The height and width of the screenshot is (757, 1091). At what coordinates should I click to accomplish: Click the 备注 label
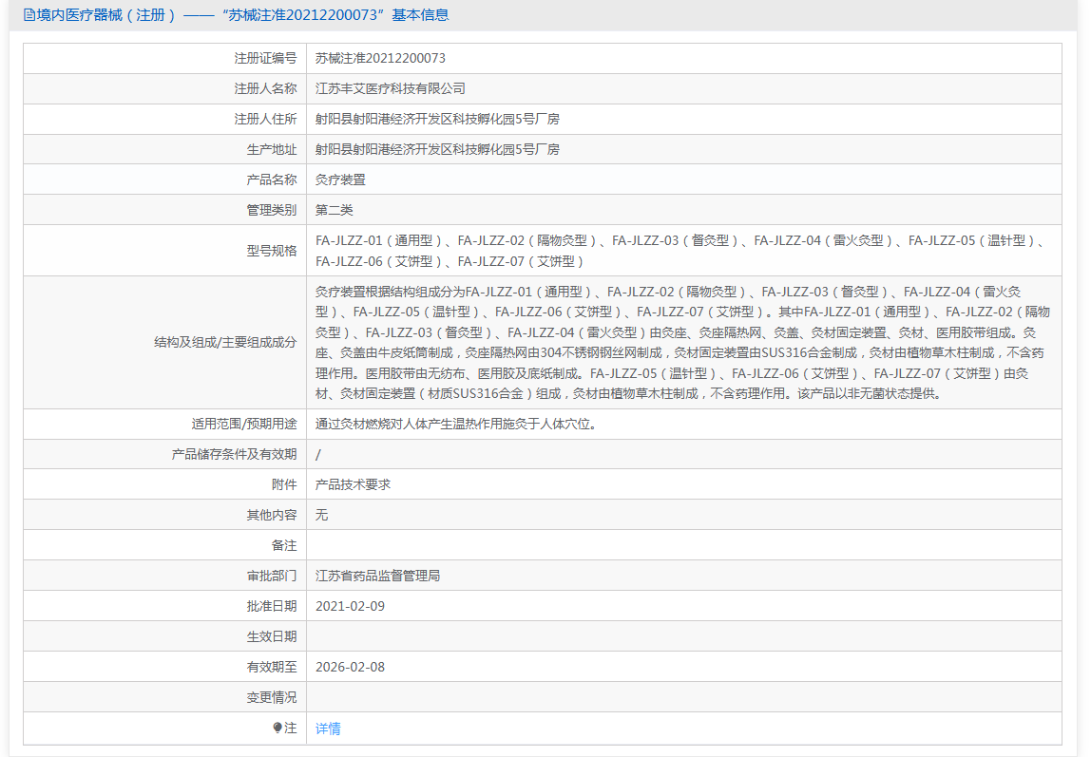tap(284, 546)
